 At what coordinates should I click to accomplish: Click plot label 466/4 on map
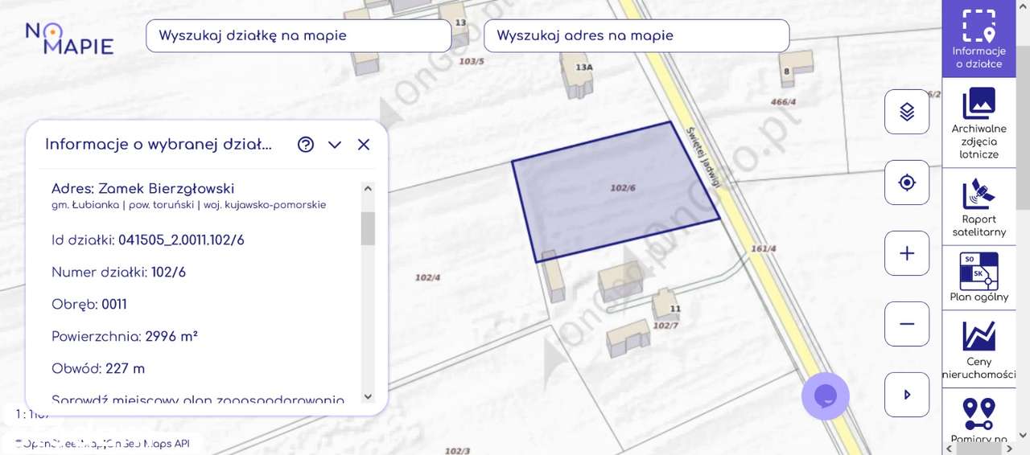point(783,102)
